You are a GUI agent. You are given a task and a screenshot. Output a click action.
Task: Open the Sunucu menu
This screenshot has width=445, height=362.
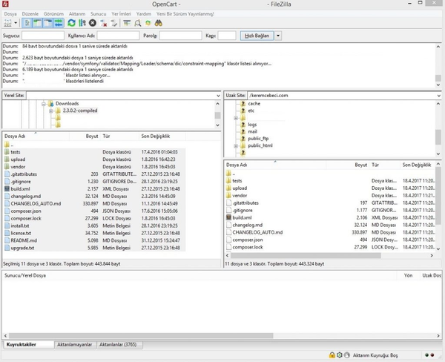pyautogui.click(x=98, y=13)
